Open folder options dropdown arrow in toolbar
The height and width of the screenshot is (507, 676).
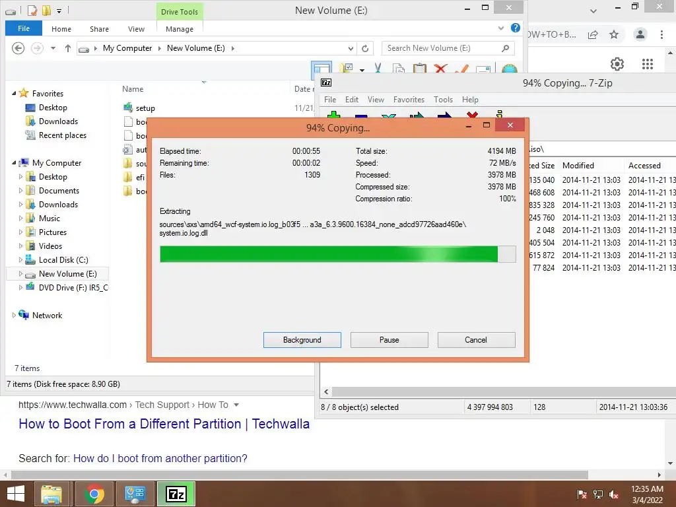click(362, 70)
